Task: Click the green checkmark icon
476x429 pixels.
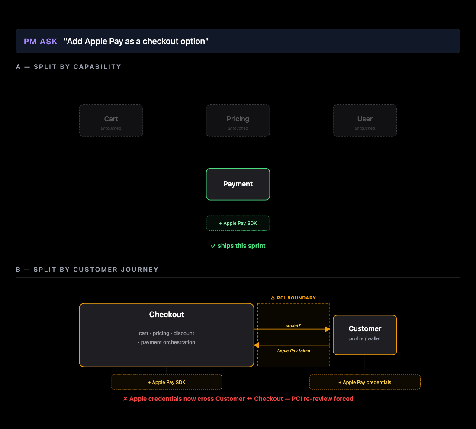Action: 213,246
